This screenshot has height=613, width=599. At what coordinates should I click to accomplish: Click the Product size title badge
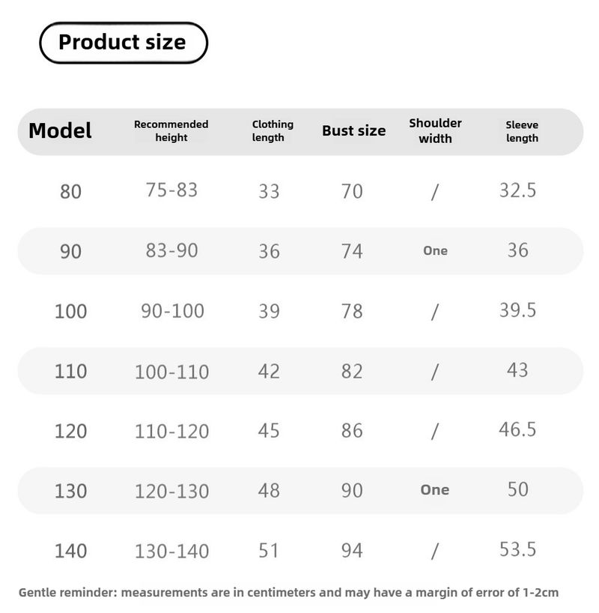tap(122, 43)
